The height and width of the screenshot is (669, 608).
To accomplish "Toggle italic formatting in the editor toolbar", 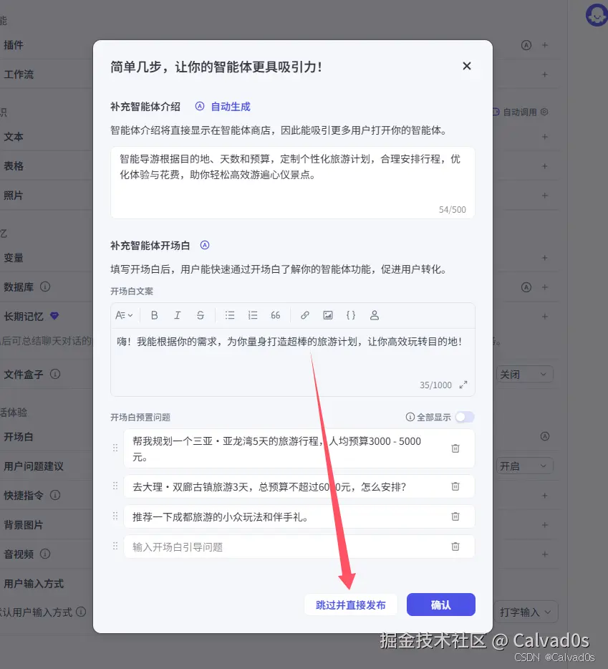I will (x=177, y=315).
